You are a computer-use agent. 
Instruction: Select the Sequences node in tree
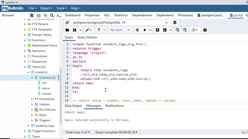(x=39, y=62)
